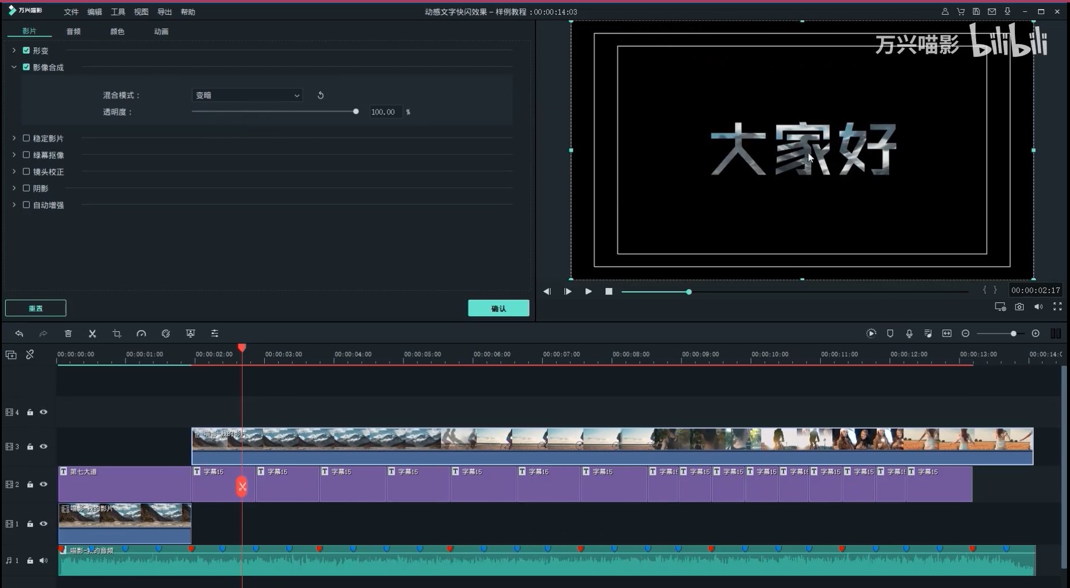Expand the 阴影 section arrow
Screen dimensions: 1070x588
14,188
